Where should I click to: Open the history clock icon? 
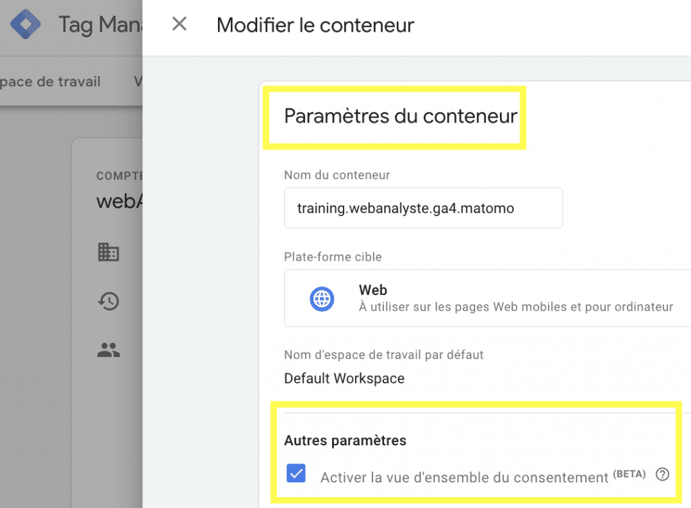108,301
